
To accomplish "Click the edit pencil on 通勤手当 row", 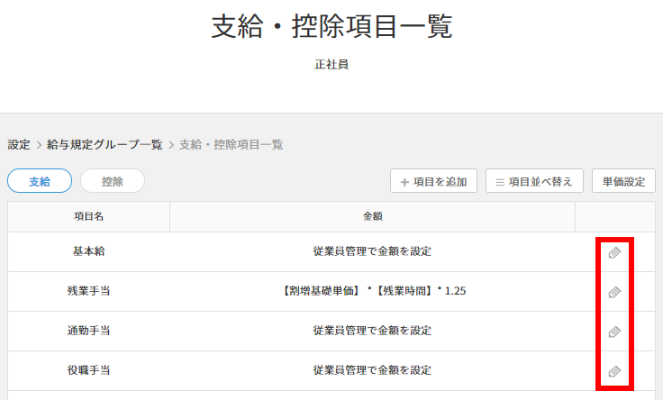I will click(x=614, y=332).
